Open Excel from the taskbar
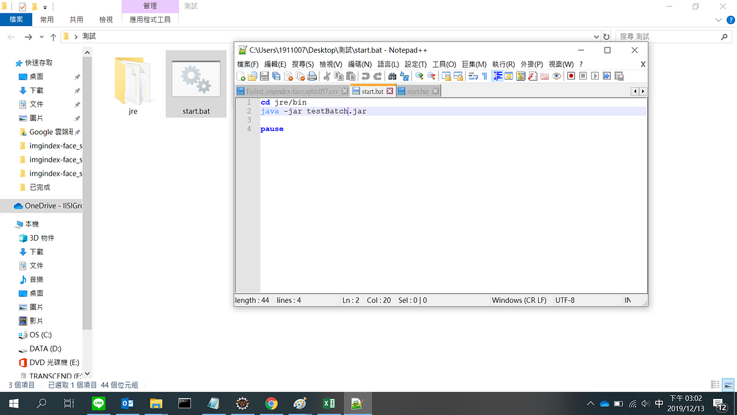The image size is (737, 415). click(328, 403)
